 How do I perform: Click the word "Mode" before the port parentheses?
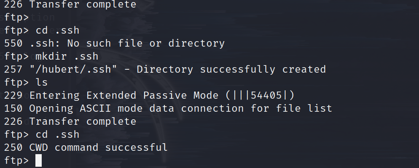(x=206, y=95)
